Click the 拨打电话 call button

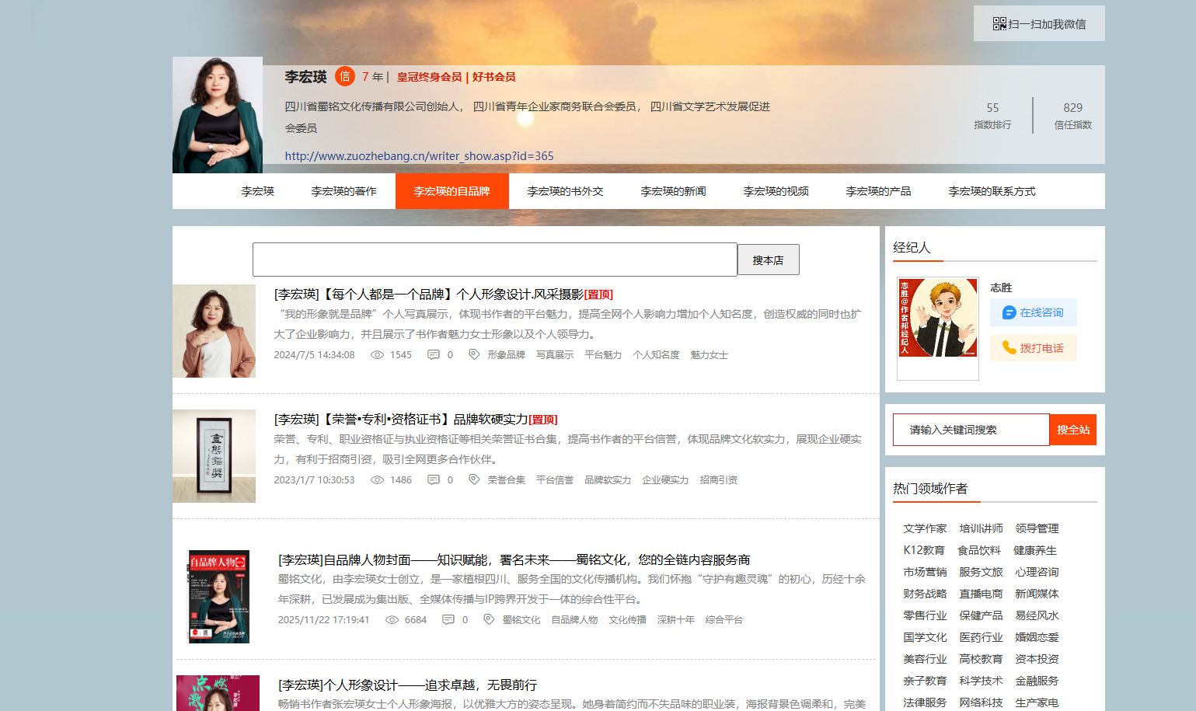(1033, 348)
